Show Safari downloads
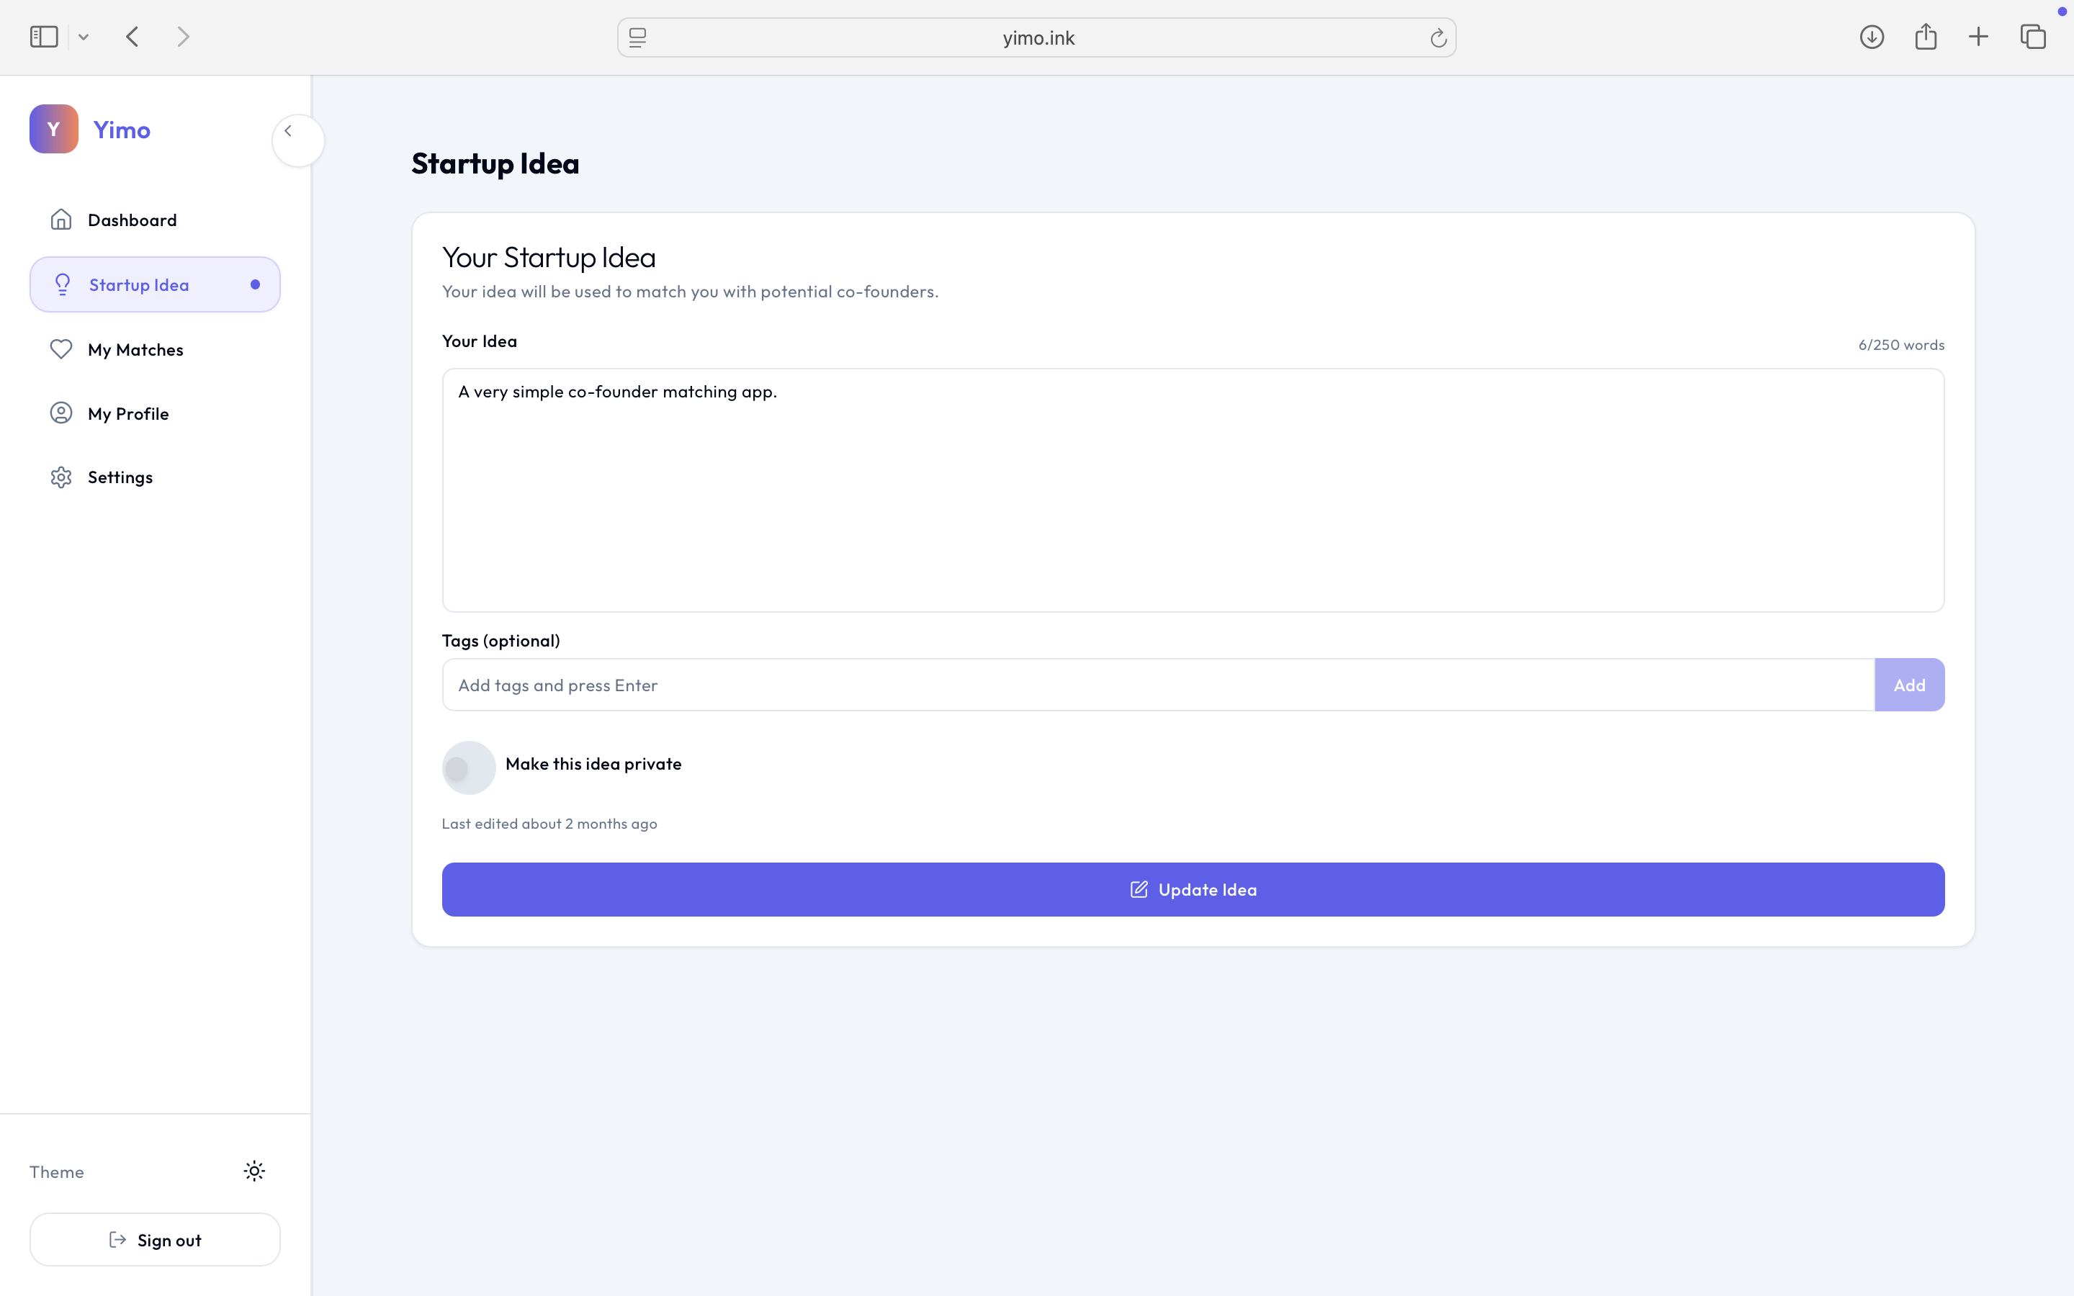The image size is (2074, 1296). click(1872, 37)
